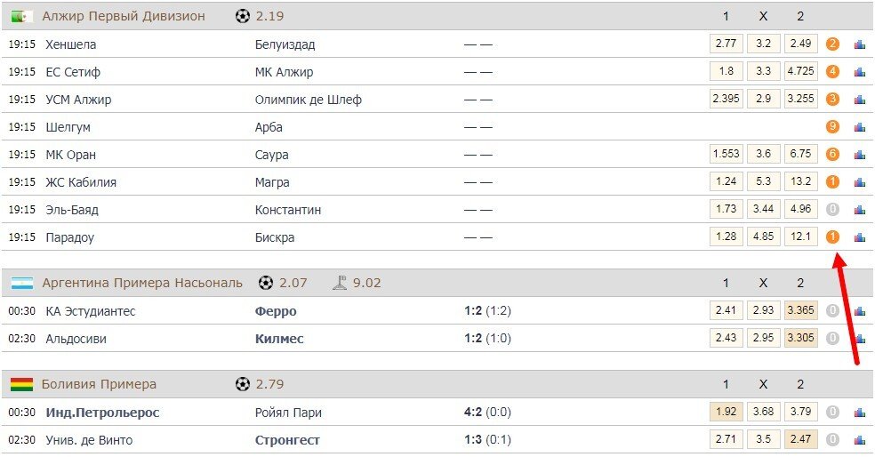Screen dimensions: 875x457
Task: Click the Bolivia flag icon
Action: pyautogui.click(x=21, y=384)
